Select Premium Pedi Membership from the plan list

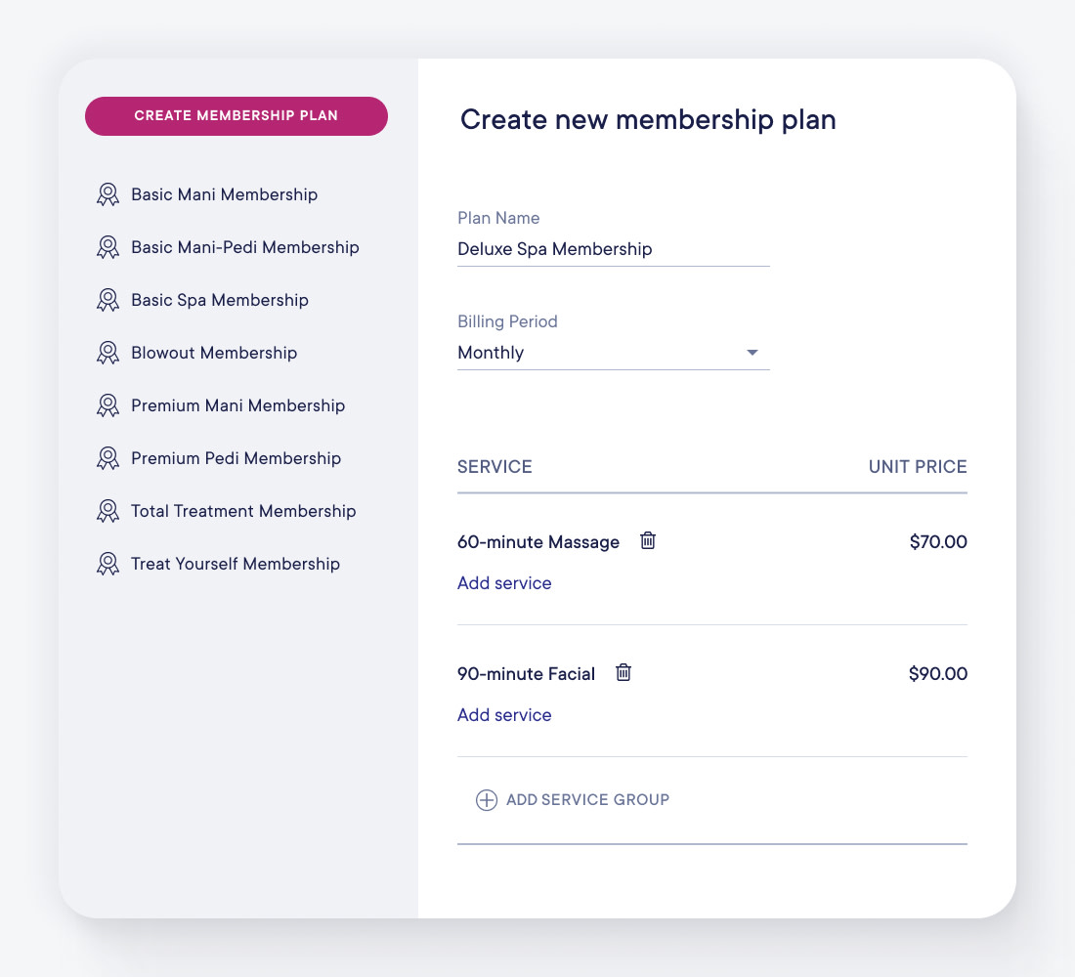click(x=236, y=458)
